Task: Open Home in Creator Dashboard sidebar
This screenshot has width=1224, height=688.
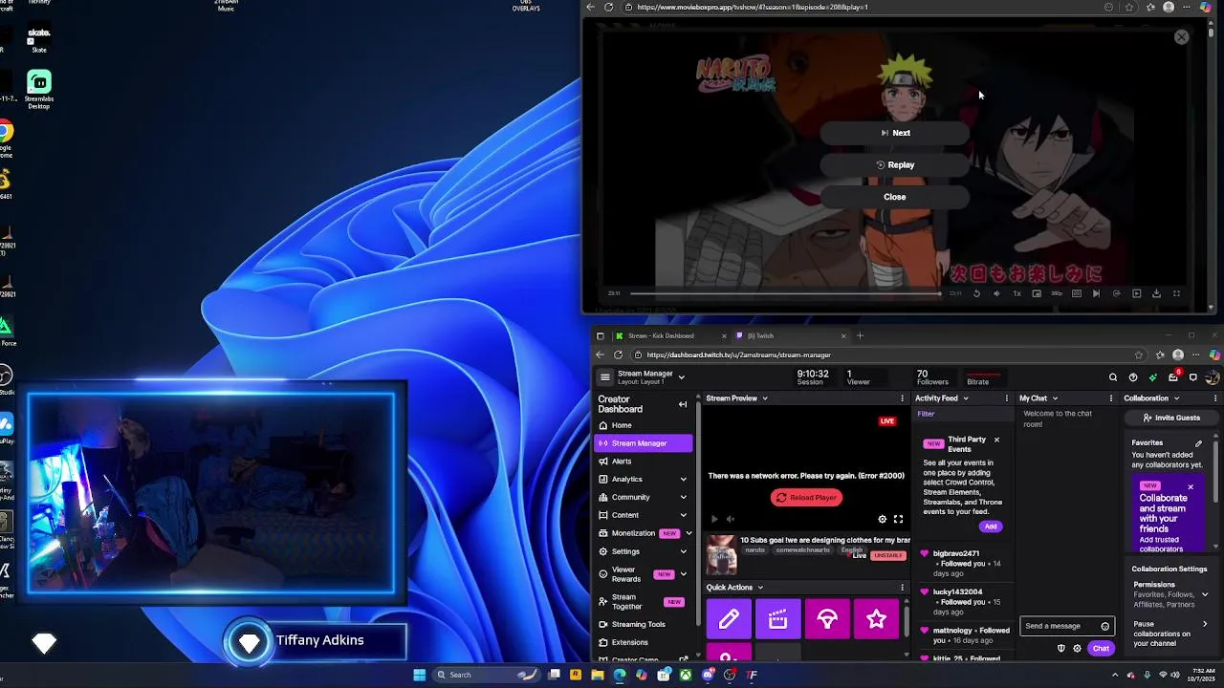Action: 643,425
